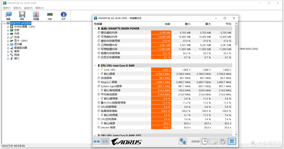Open the sensor settings gear icon

[223, 141]
